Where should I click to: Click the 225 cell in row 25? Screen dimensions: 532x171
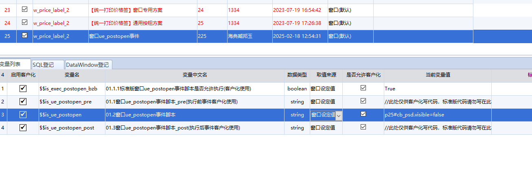(x=212, y=36)
